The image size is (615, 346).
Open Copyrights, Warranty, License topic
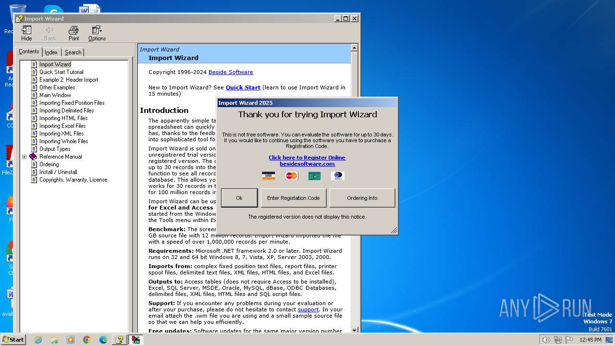point(73,180)
